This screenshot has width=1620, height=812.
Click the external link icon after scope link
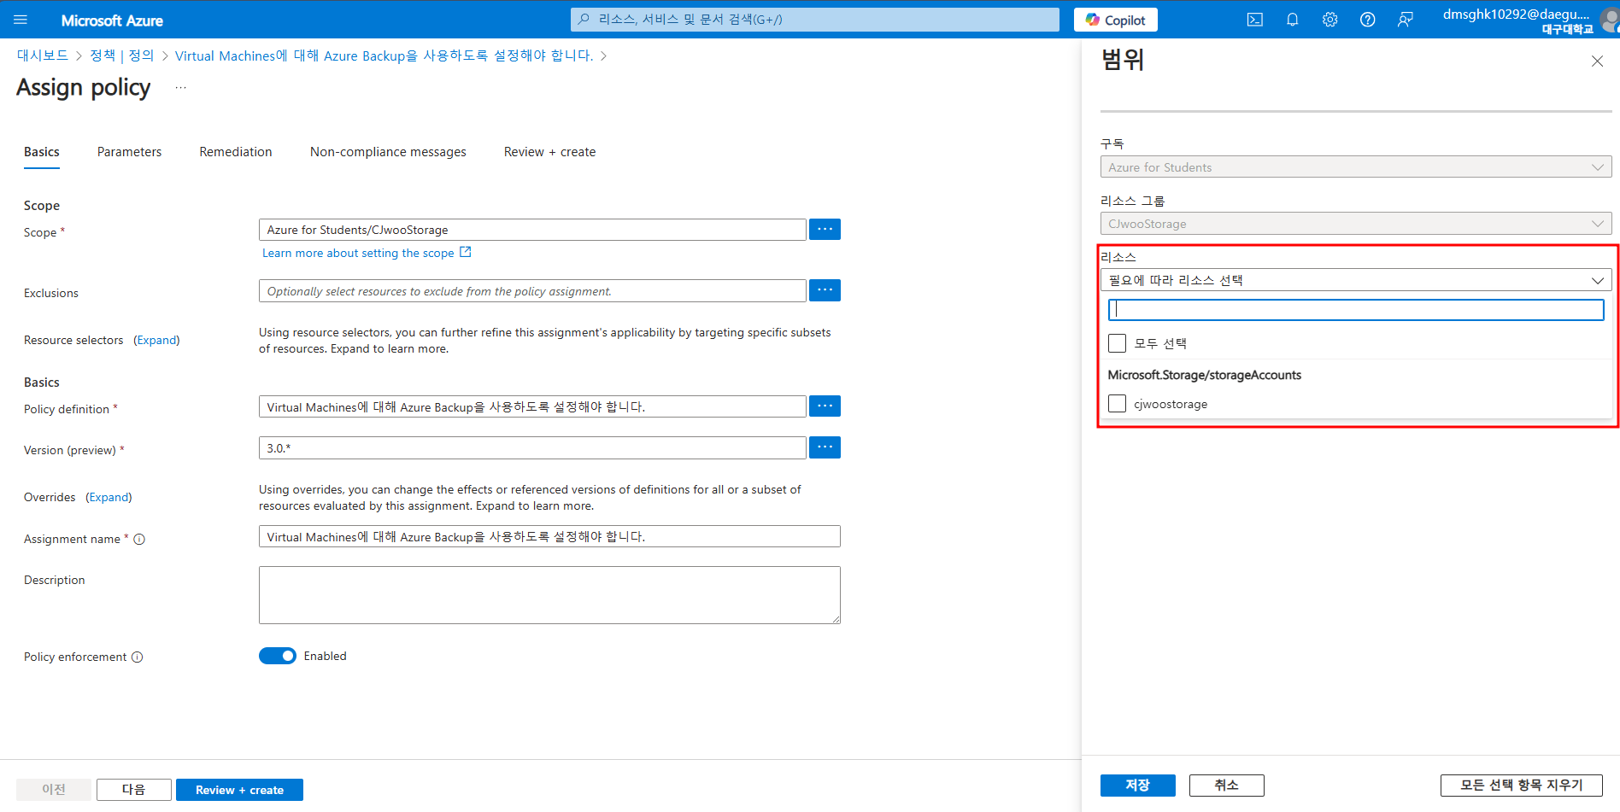click(466, 253)
